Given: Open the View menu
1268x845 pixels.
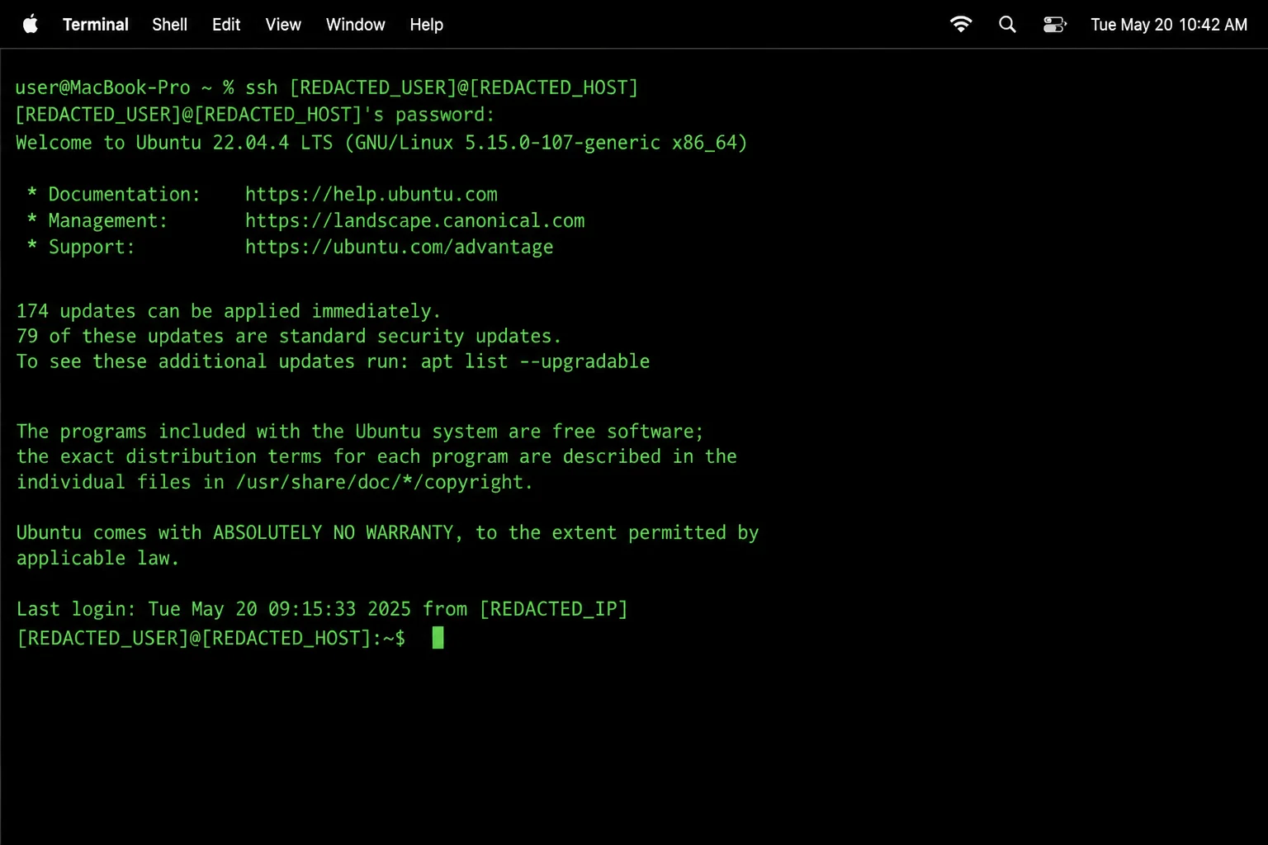Looking at the screenshot, I should 283,25.
